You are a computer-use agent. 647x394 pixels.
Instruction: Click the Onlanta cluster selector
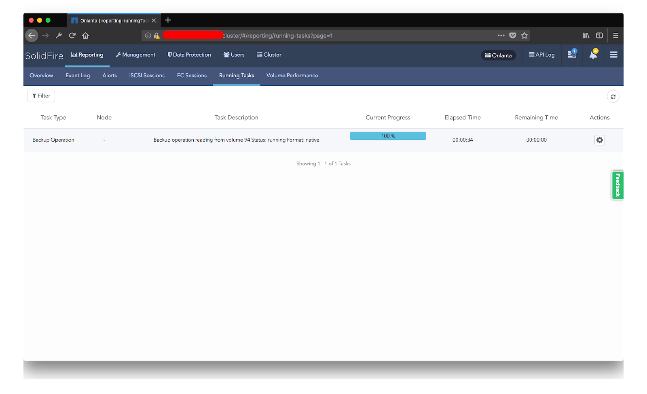tap(499, 55)
